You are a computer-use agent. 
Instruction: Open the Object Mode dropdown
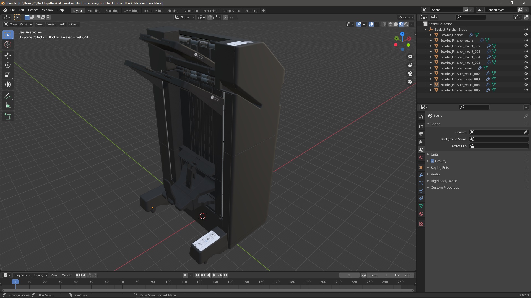click(18, 24)
